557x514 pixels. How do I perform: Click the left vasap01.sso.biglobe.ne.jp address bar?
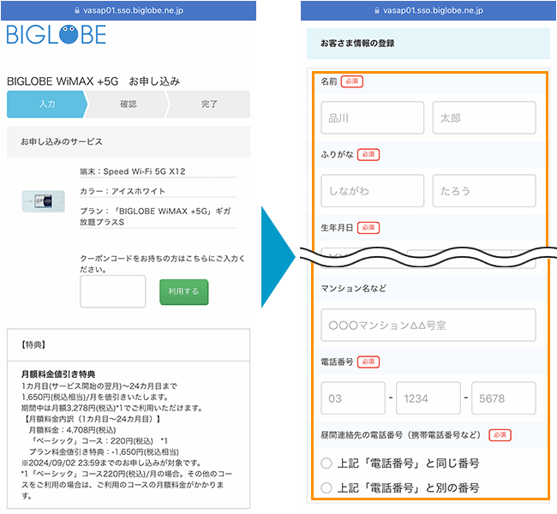(129, 10)
